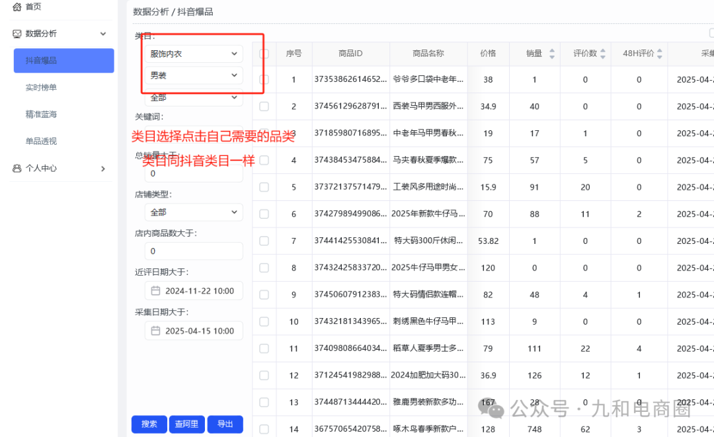Open 精准蓝海 in the sidebar
714x437 pixels.
41,114
